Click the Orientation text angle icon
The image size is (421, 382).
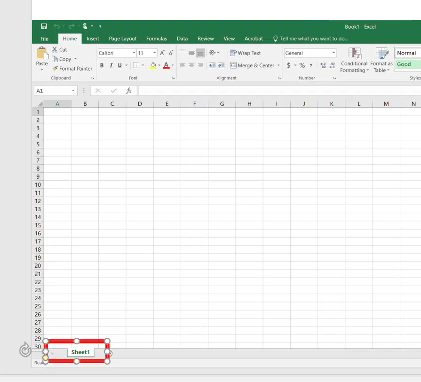pyautogui.click(x=212, y=53)
